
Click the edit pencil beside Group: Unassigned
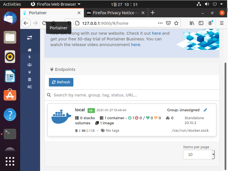click(x=205, y=110)
